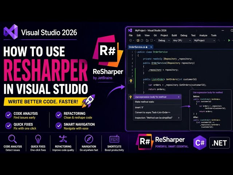Open the File menu
Viewport: 233px width, 175px height.
131,35
